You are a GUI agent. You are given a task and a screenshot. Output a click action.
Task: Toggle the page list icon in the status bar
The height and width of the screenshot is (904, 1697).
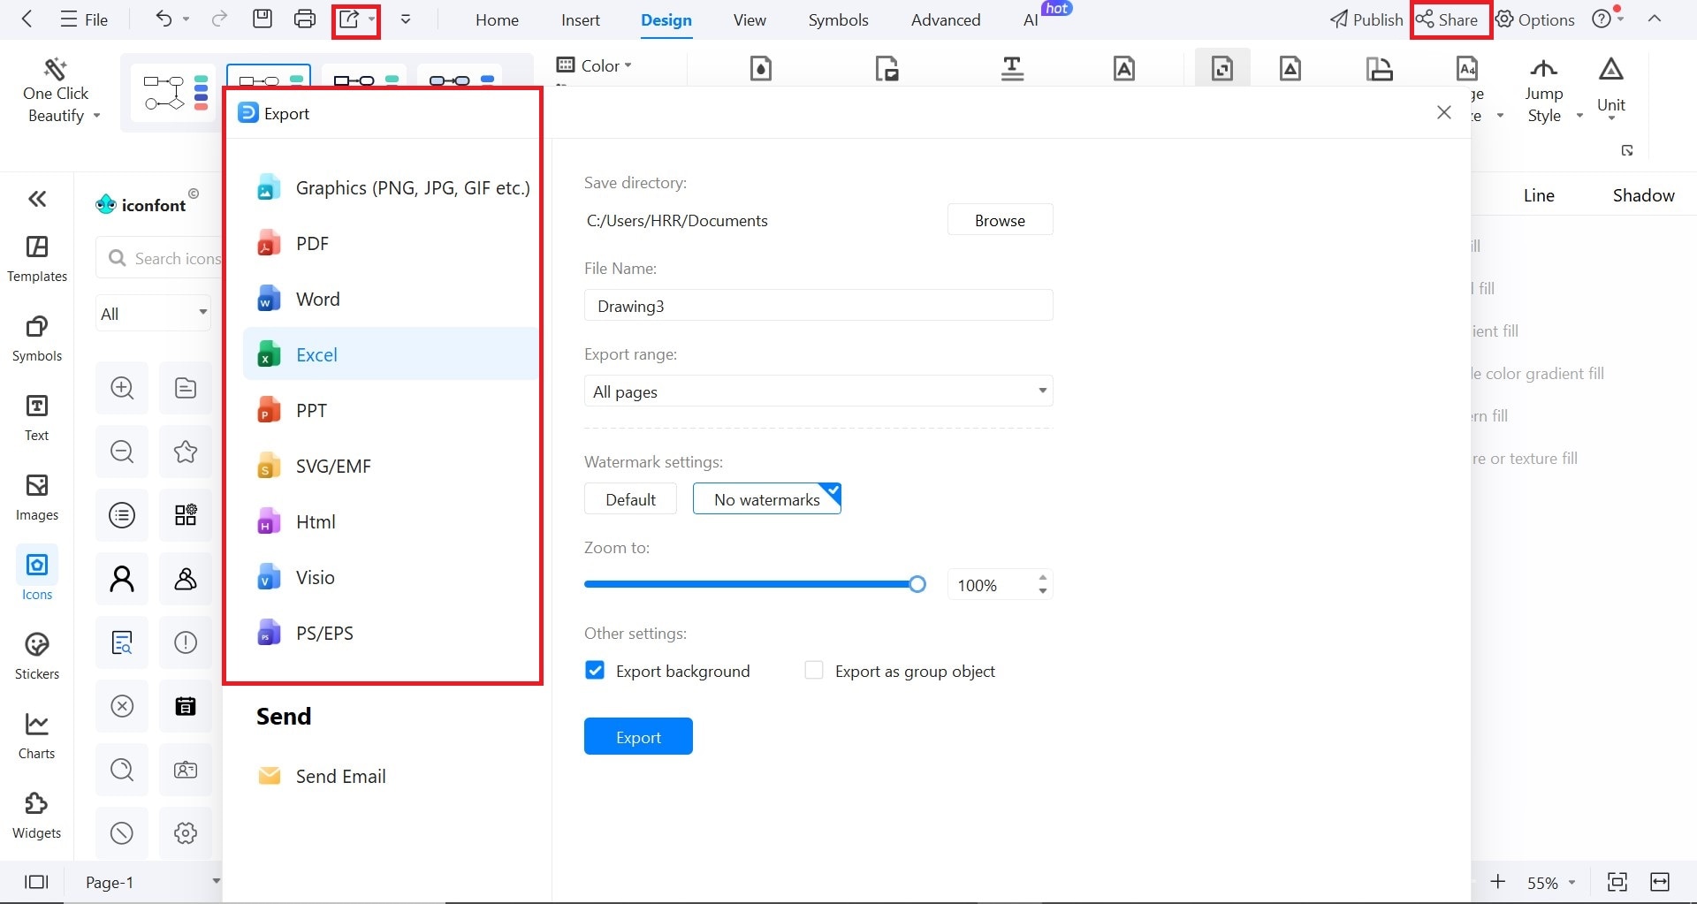click(36, 882)
